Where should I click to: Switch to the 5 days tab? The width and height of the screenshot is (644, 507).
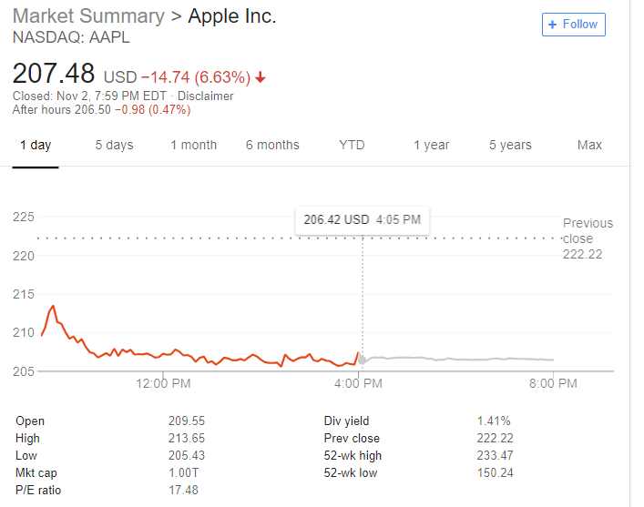pyautogui.click(x=114, y=145)
